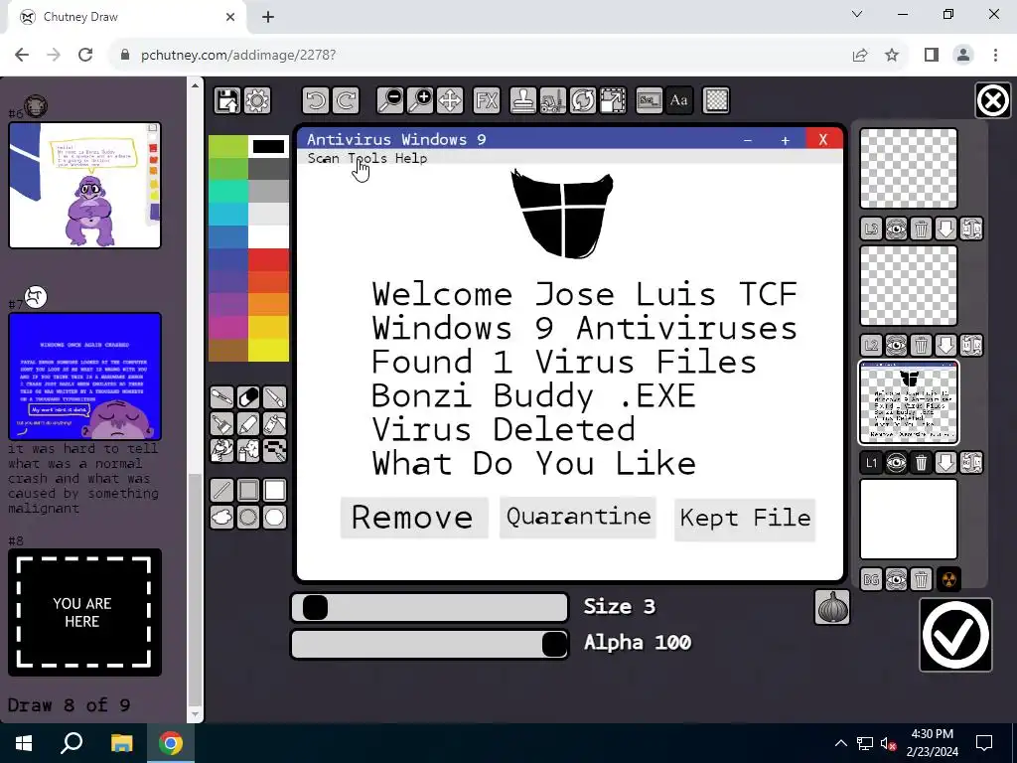
Task: Select the outlined circle shape tool
Action: 248,517
